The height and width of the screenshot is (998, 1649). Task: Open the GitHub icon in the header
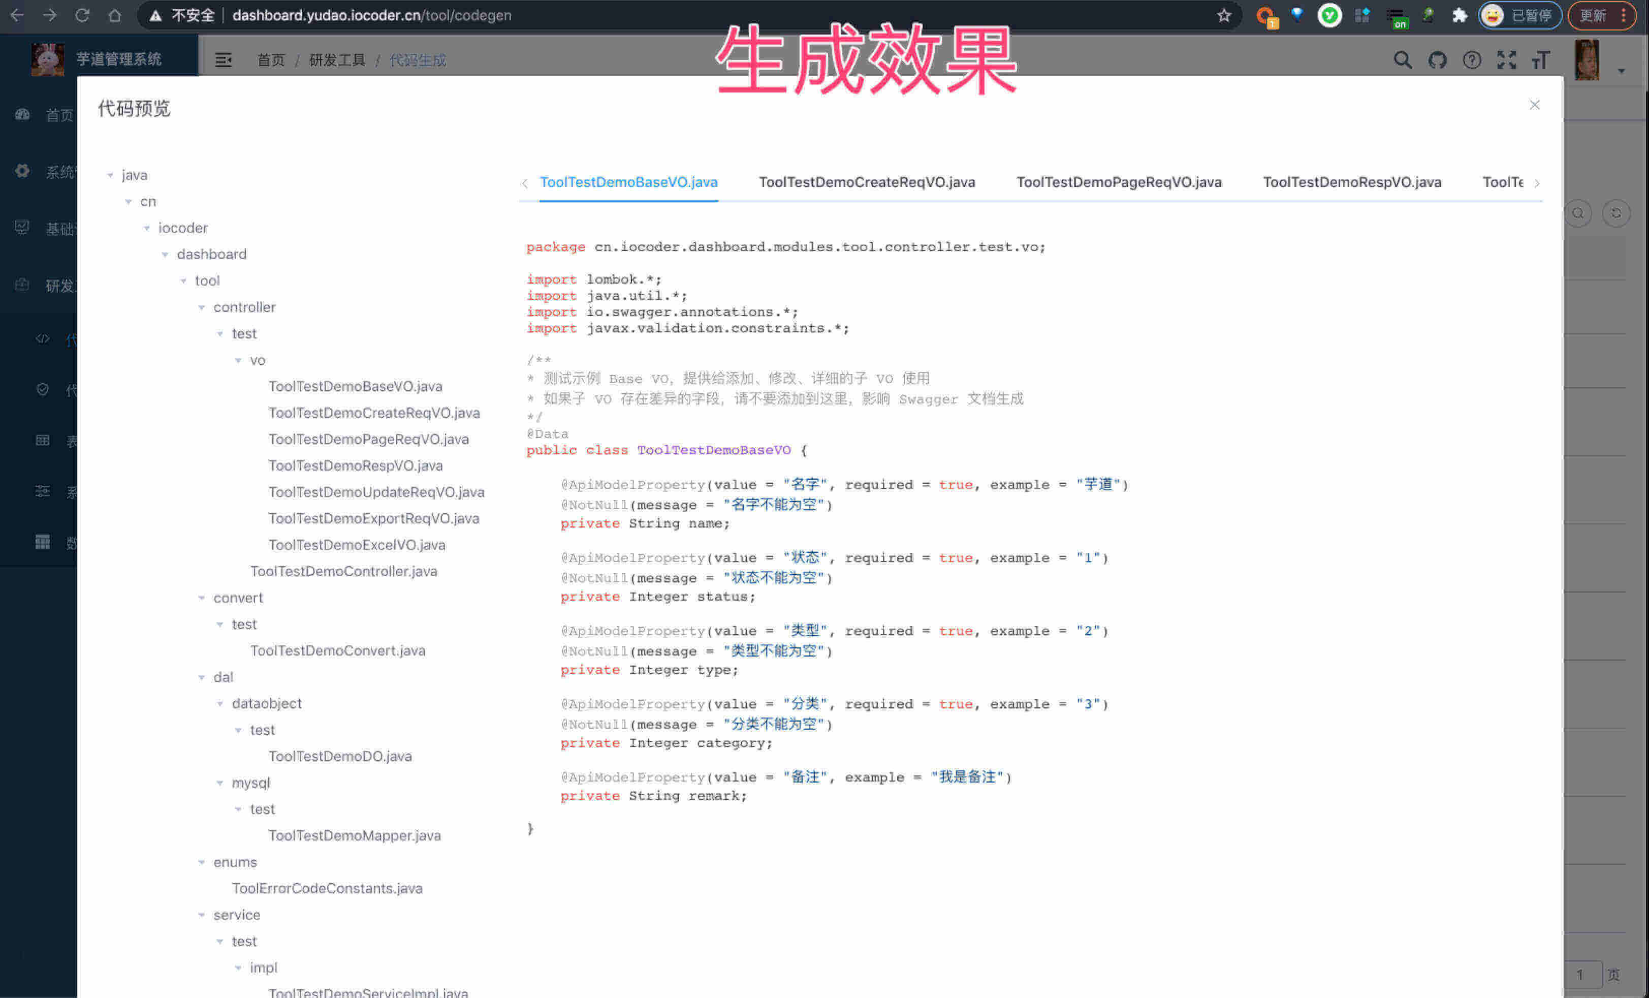click(x=1438, y=59)
